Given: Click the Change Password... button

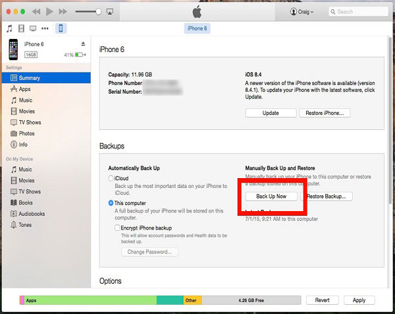Looking at the screenshot, I should [149, 252].
